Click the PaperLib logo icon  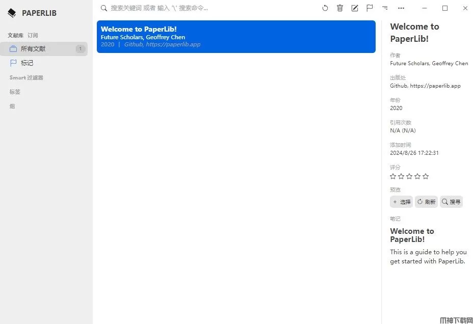pyautogui.click(x=12, y=13)
